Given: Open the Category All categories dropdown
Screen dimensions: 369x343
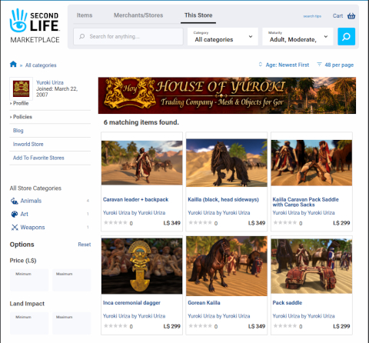Looking at the screenshot, I should click(223, 37).
